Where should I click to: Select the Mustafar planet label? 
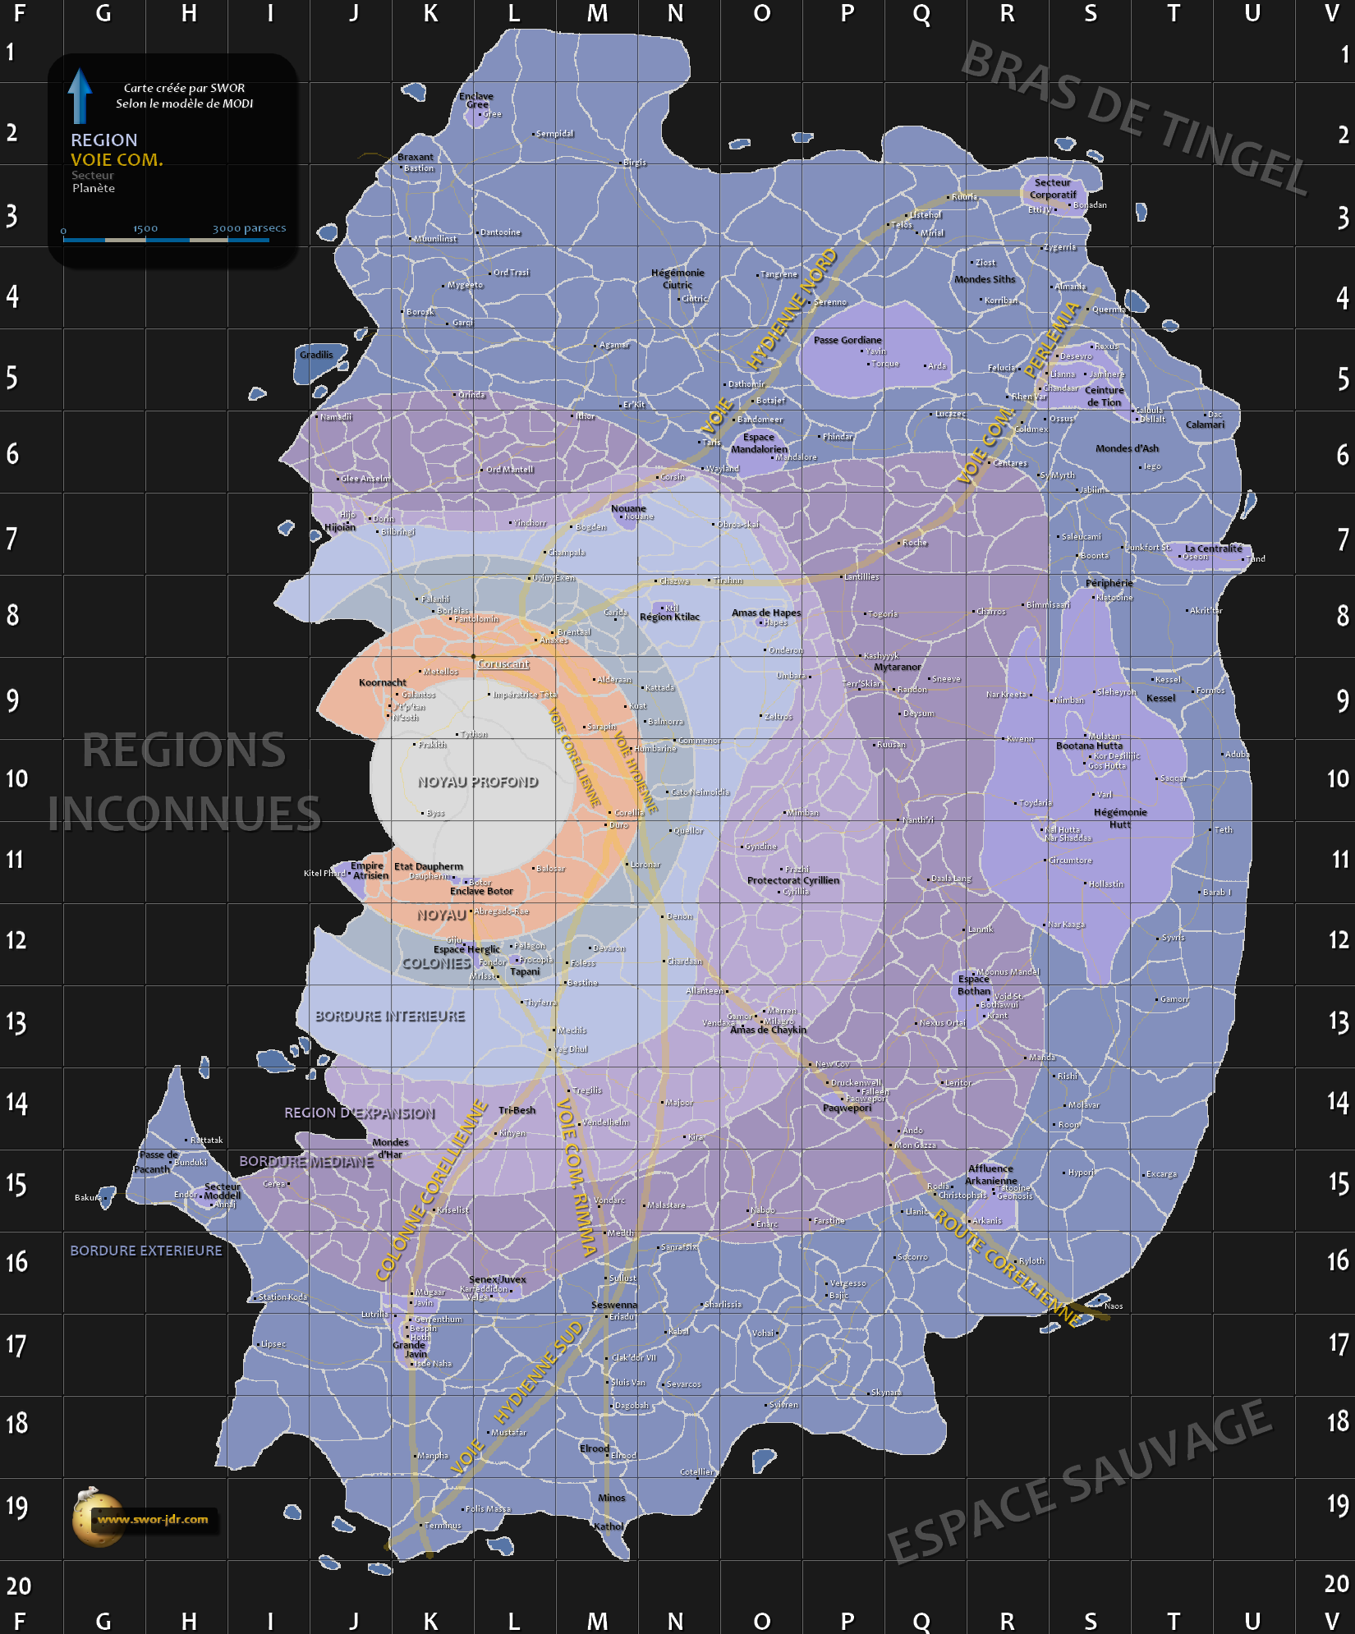tap(508, 1432)
